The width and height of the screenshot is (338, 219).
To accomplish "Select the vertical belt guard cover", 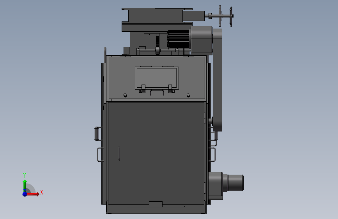I will 217,80.
